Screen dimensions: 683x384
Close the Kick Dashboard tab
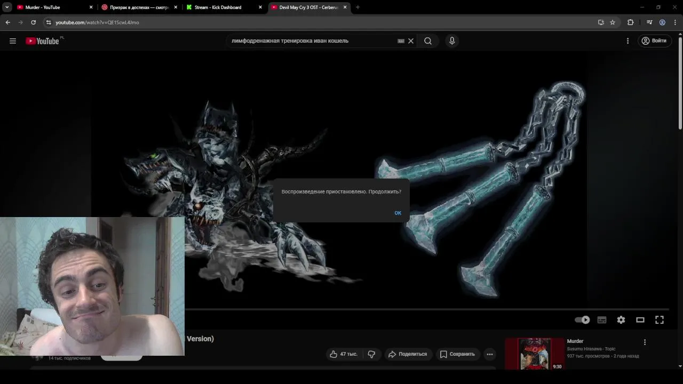click(260, 7)
